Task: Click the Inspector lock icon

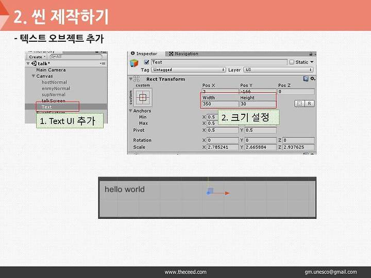Action: pyautogui.click(x=311, y=54)
